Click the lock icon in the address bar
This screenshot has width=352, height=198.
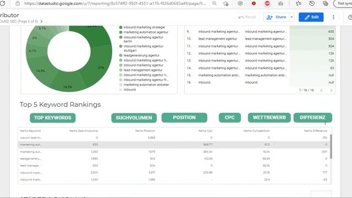[18, 3]
